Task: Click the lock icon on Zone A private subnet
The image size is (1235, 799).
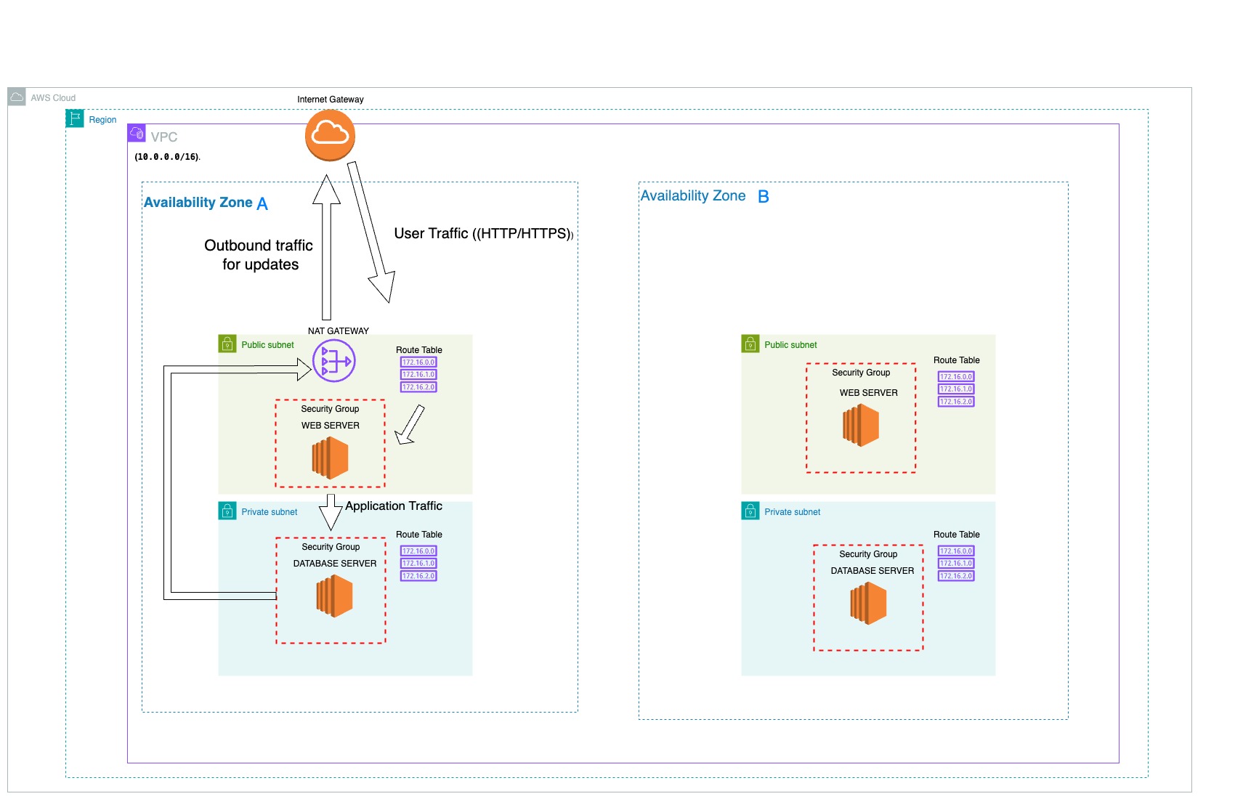Action: 227,511
